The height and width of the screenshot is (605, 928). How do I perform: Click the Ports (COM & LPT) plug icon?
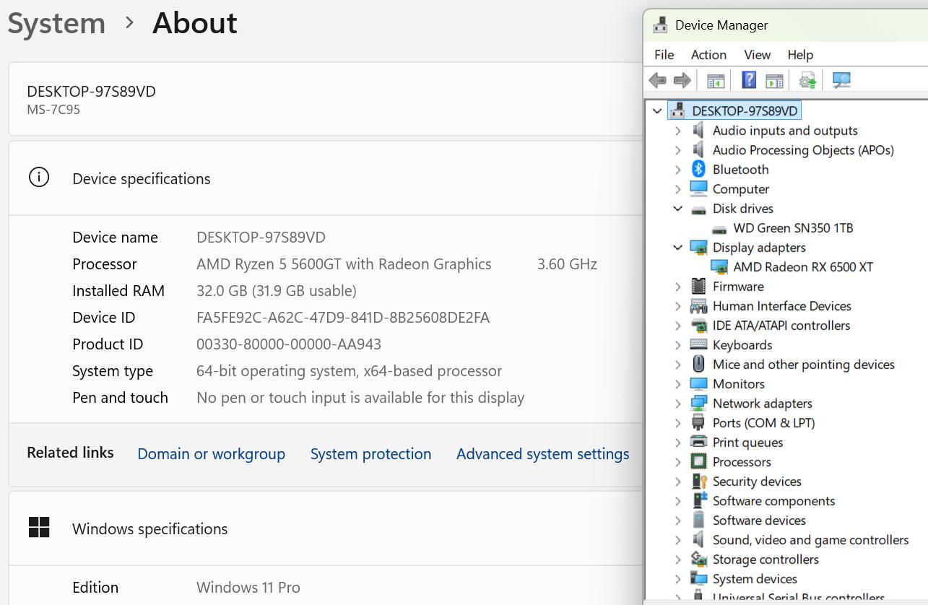698,422
